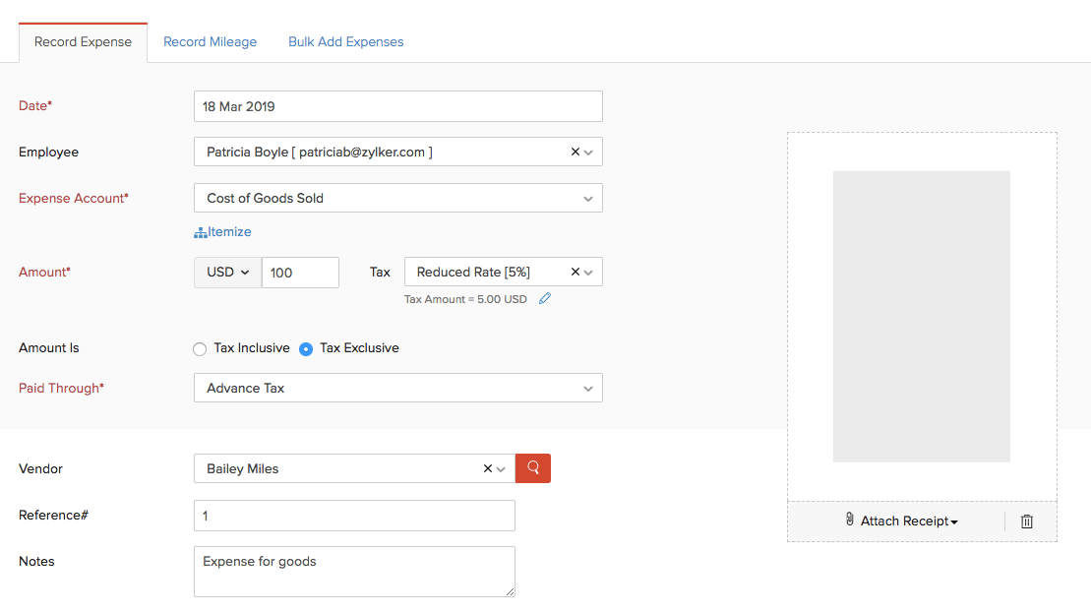Screen dimensions: 1091x613
Task: Switch to the Record Mileage tab
Action: click(210, 42)
